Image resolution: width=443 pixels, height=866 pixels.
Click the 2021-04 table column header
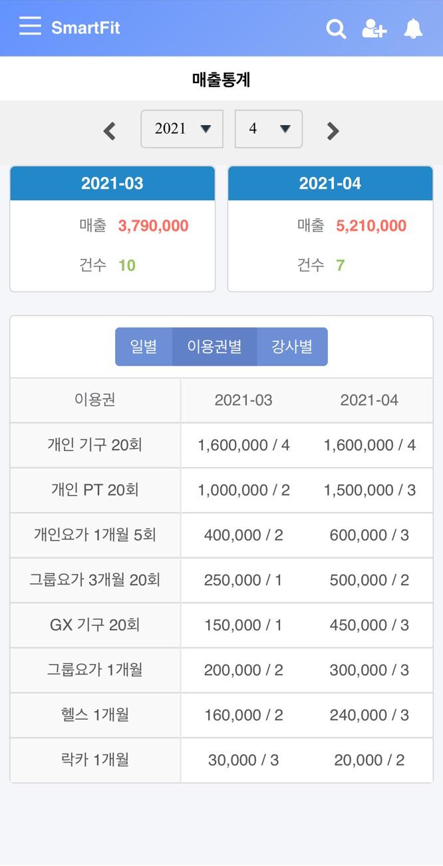coord(369,400)
